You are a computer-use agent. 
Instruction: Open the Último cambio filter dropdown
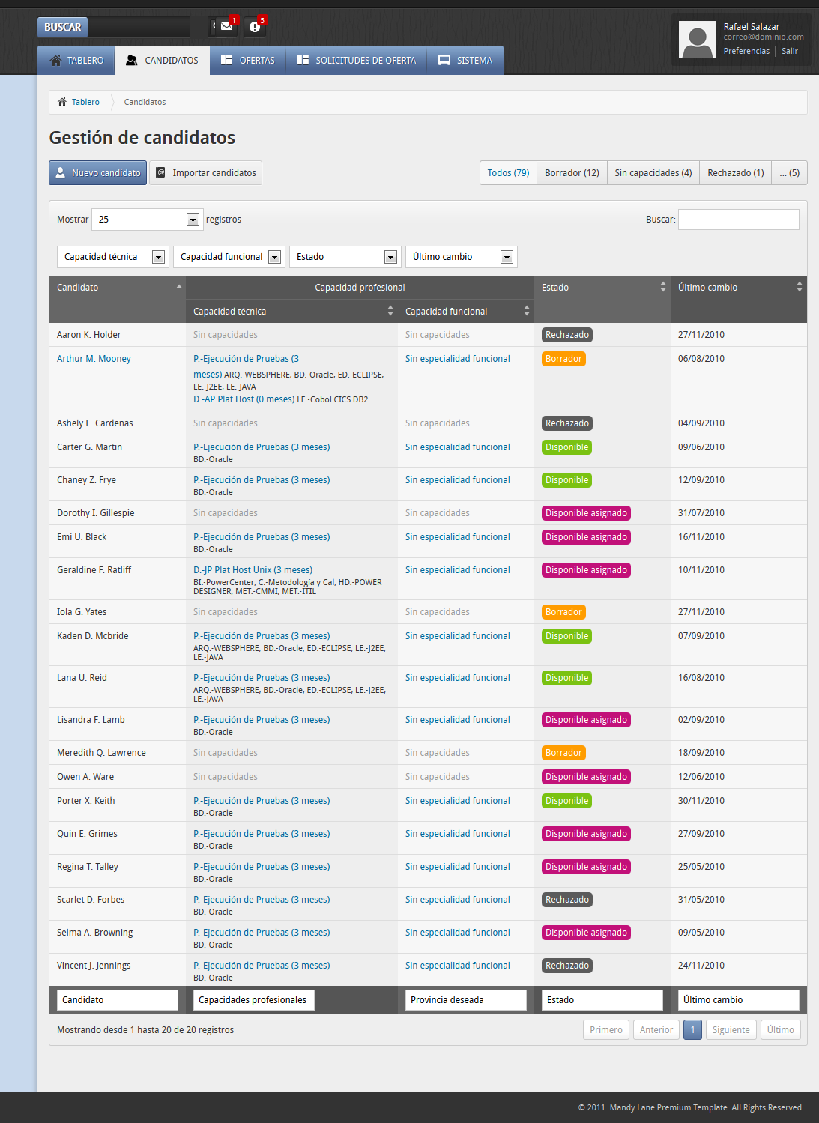coord(507,257)
